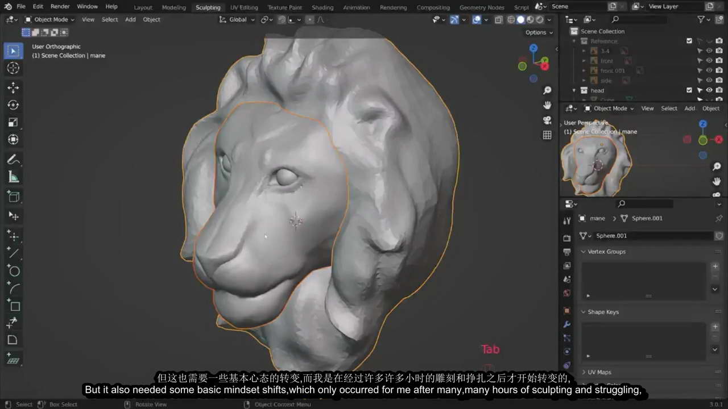728x409 pixels.
Task: Select the Add Cube tool
Action: tap(13, 197)
